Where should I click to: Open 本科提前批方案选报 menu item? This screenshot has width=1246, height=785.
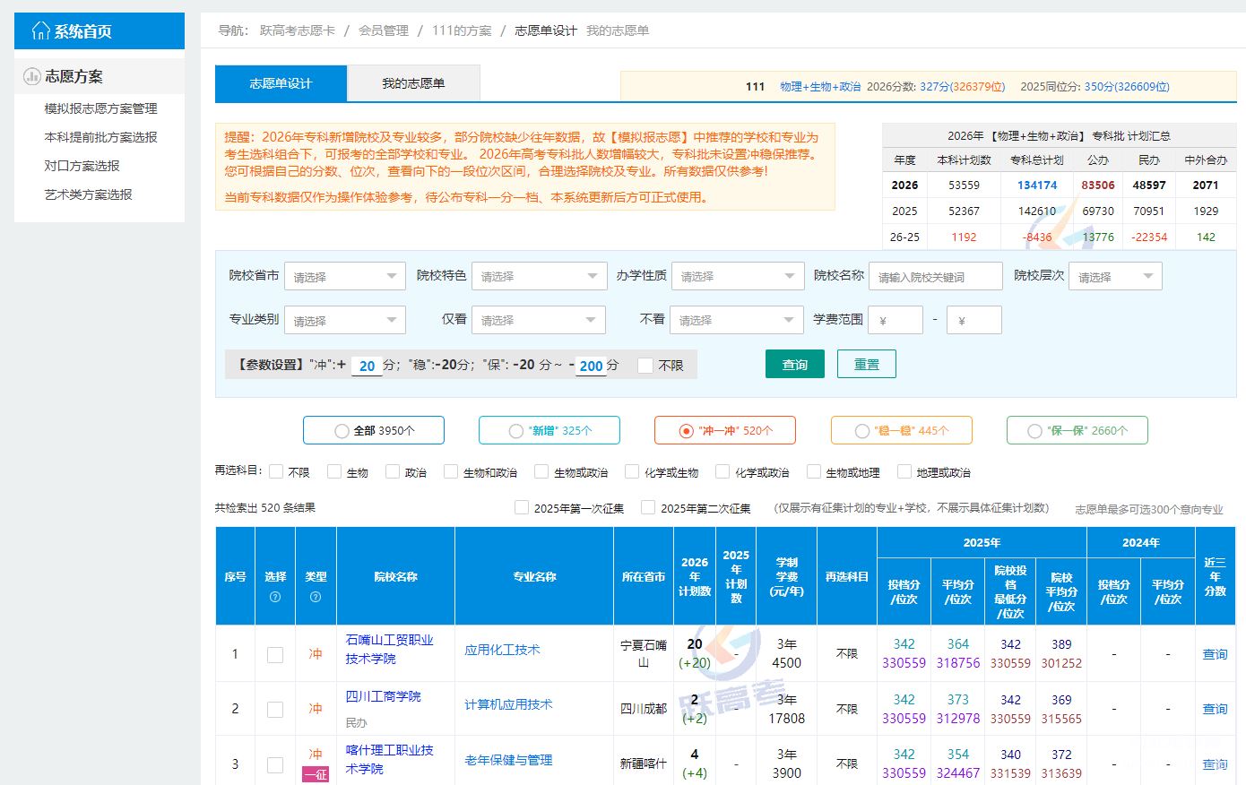click(x=100, y=137)
